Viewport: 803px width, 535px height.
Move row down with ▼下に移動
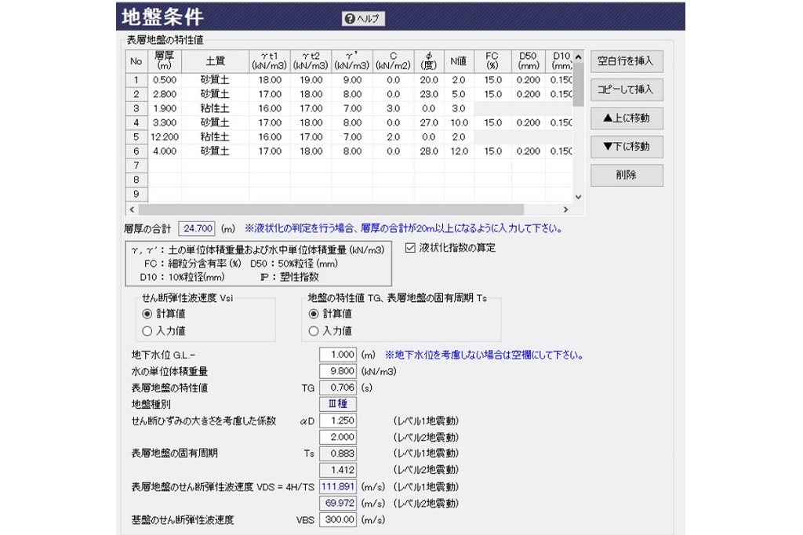click(627, 147)
